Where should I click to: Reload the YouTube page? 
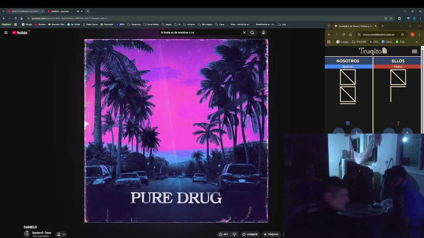15,18
